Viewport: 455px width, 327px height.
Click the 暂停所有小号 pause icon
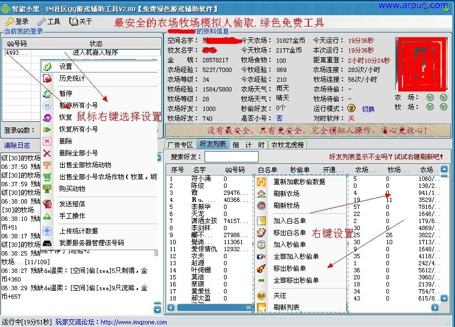click(47, 106)
